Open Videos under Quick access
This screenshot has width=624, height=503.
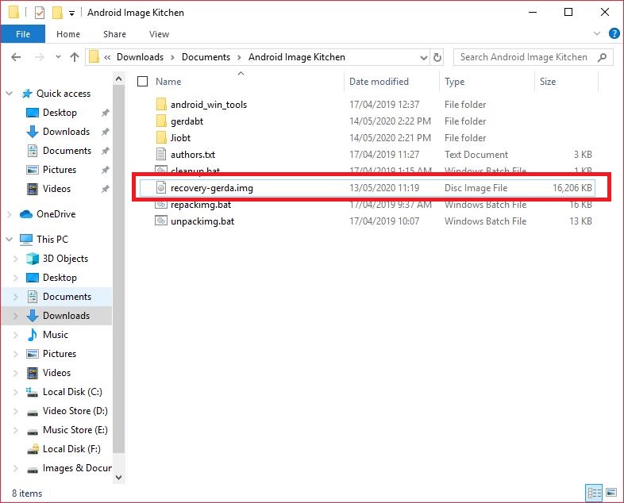coord(56,189)
